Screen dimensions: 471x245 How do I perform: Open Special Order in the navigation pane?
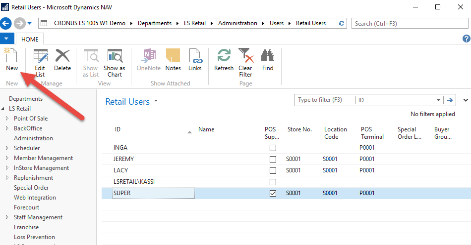point(31,188)
